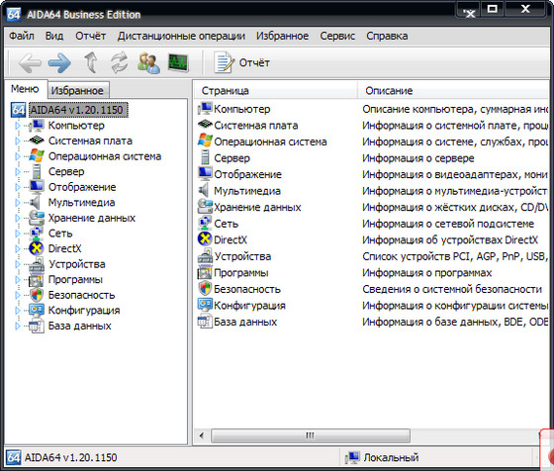Click Устройства icon in the page list
The image size is (554, 471).
coord(205,256)
